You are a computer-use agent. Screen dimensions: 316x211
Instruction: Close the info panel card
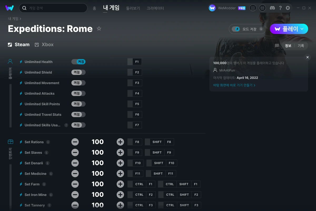tap(308, 57)
